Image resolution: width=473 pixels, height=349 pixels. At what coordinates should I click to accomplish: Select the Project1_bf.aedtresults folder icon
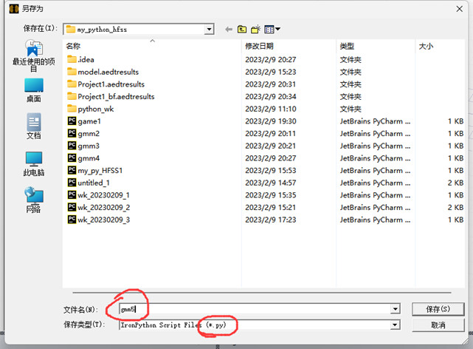(72, 96)
